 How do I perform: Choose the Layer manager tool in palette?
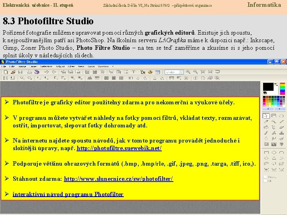(274, 116)
